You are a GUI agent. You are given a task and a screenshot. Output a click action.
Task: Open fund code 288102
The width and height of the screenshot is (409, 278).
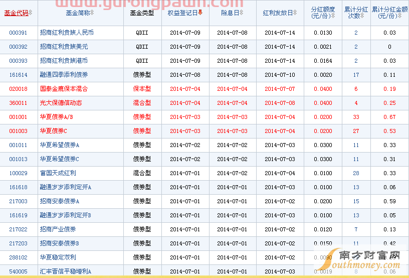point(18,258)
